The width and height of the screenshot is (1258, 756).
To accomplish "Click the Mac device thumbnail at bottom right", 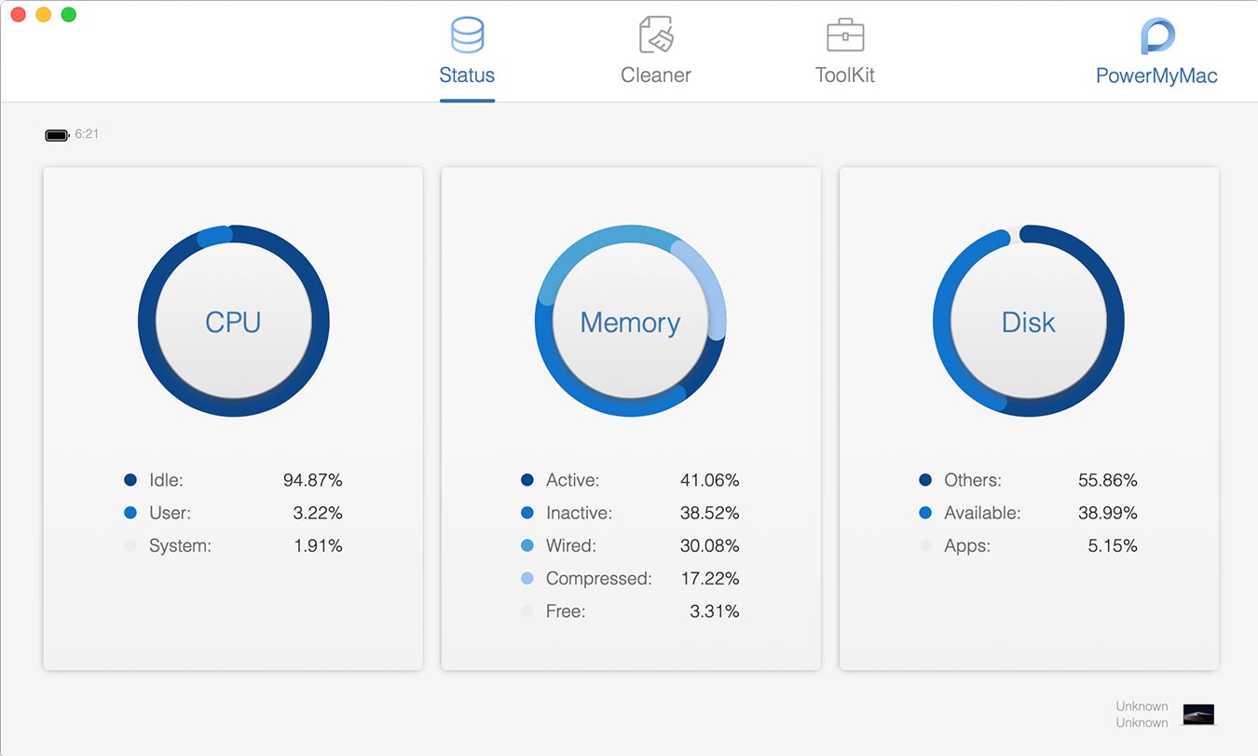I will click(x=1198, y=714).
